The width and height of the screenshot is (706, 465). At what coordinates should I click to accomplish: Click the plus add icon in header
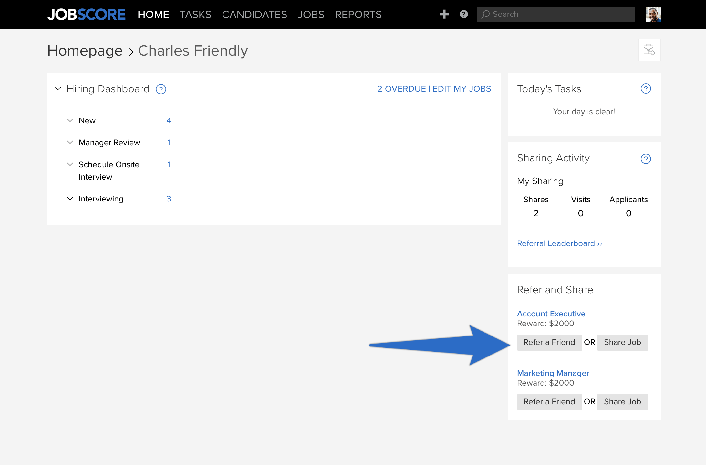[x=444, y=14]
